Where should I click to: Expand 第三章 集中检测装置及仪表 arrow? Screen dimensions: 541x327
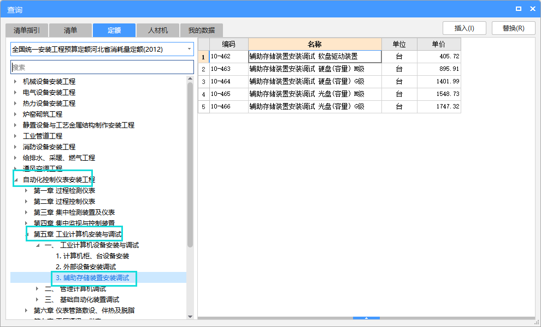pyautogui.click(x=26, y=213)
